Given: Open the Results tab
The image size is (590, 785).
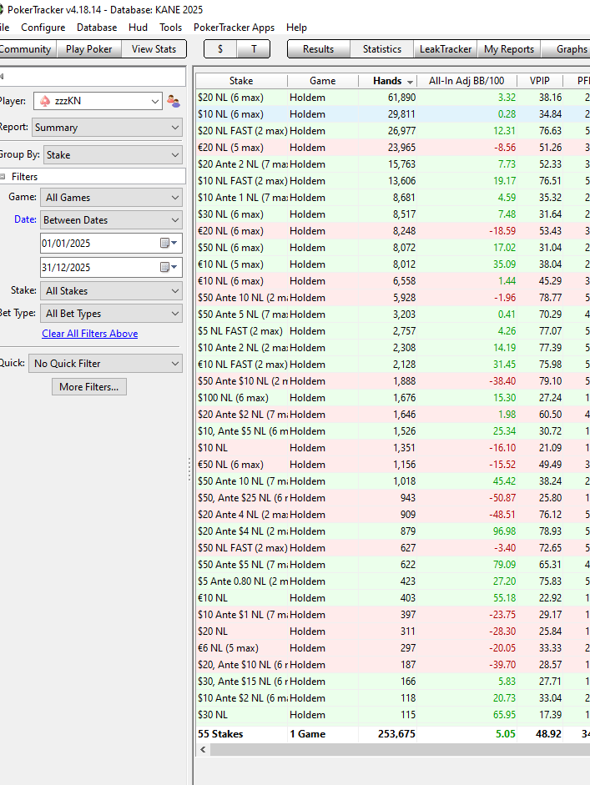Looking at the screenshot, I should (319, 49).
